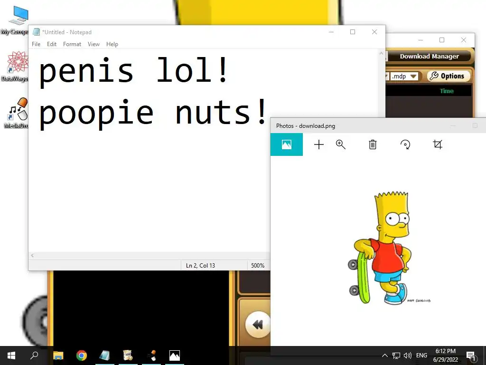Show hidden system tray icons
The image size is (486, 365).
(384, 355)
